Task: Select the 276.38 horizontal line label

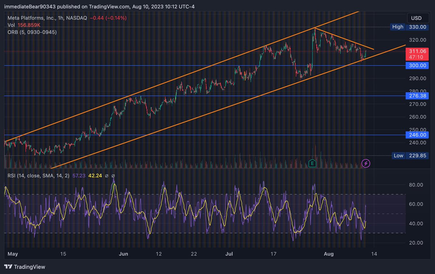Action: (x=418, y=96)
